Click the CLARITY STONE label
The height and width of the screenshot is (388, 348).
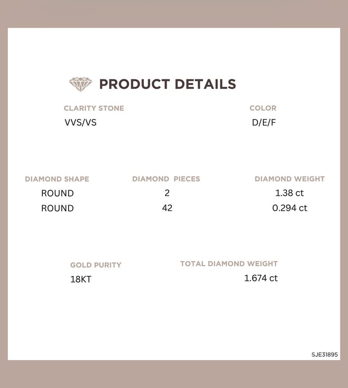click(x=94, y=108)
